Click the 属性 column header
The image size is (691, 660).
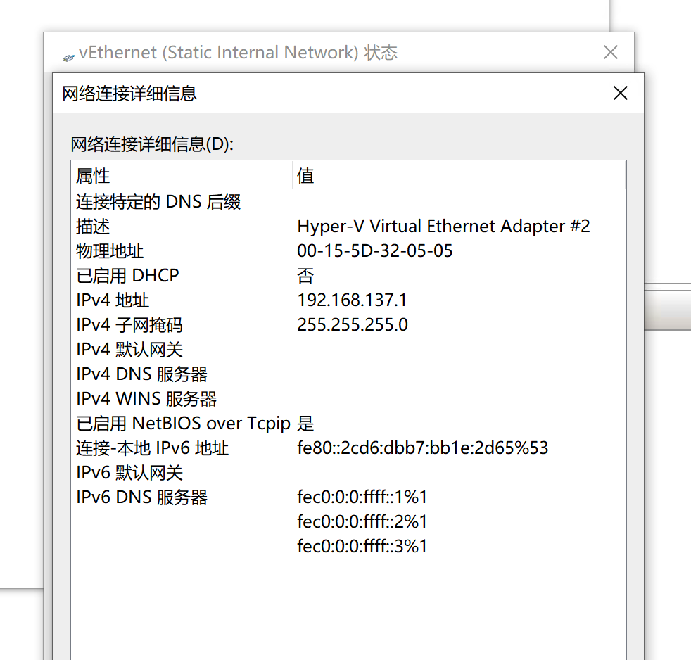93,176
